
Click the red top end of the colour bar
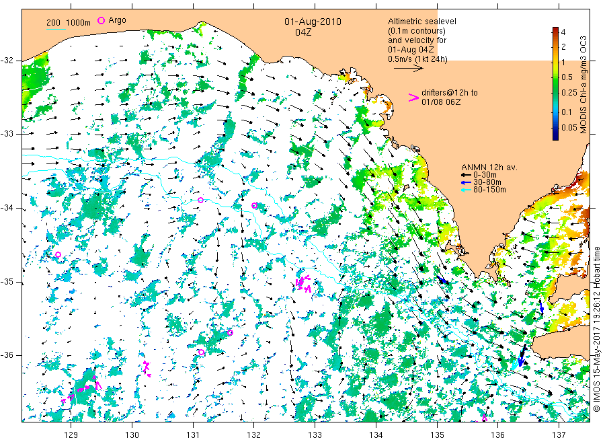555,30
